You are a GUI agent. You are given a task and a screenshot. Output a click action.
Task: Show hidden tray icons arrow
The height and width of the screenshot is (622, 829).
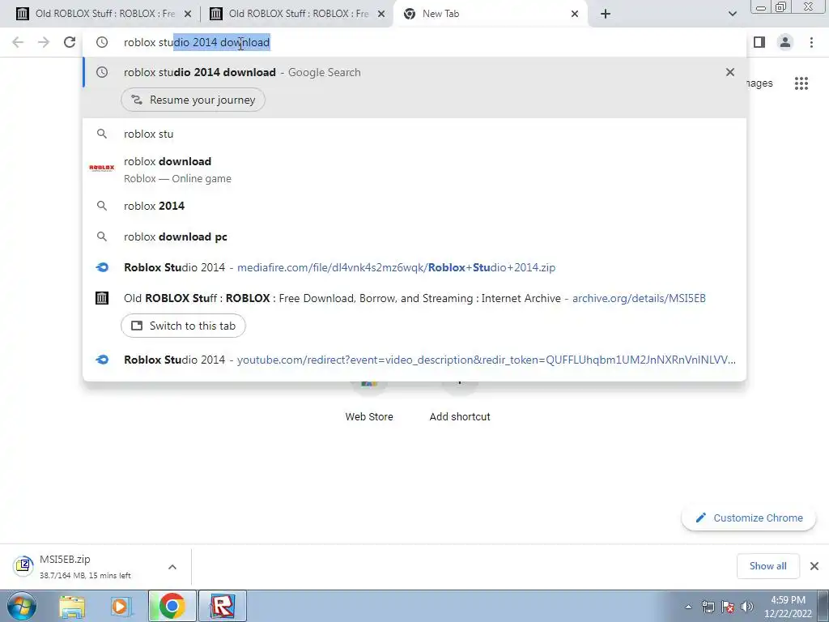pos(688,607)
